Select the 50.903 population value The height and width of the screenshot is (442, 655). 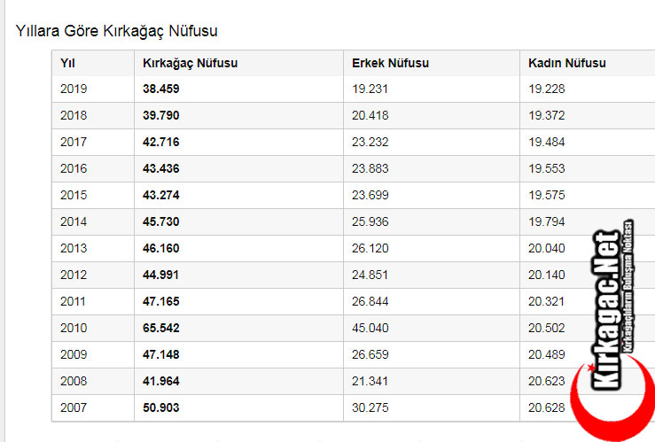(x=160, y=408)
